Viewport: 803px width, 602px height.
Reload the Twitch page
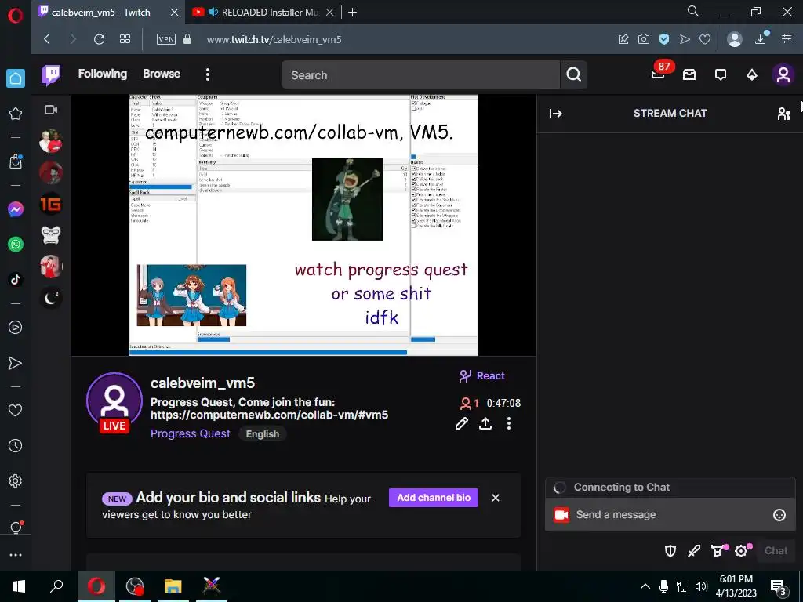99,39
